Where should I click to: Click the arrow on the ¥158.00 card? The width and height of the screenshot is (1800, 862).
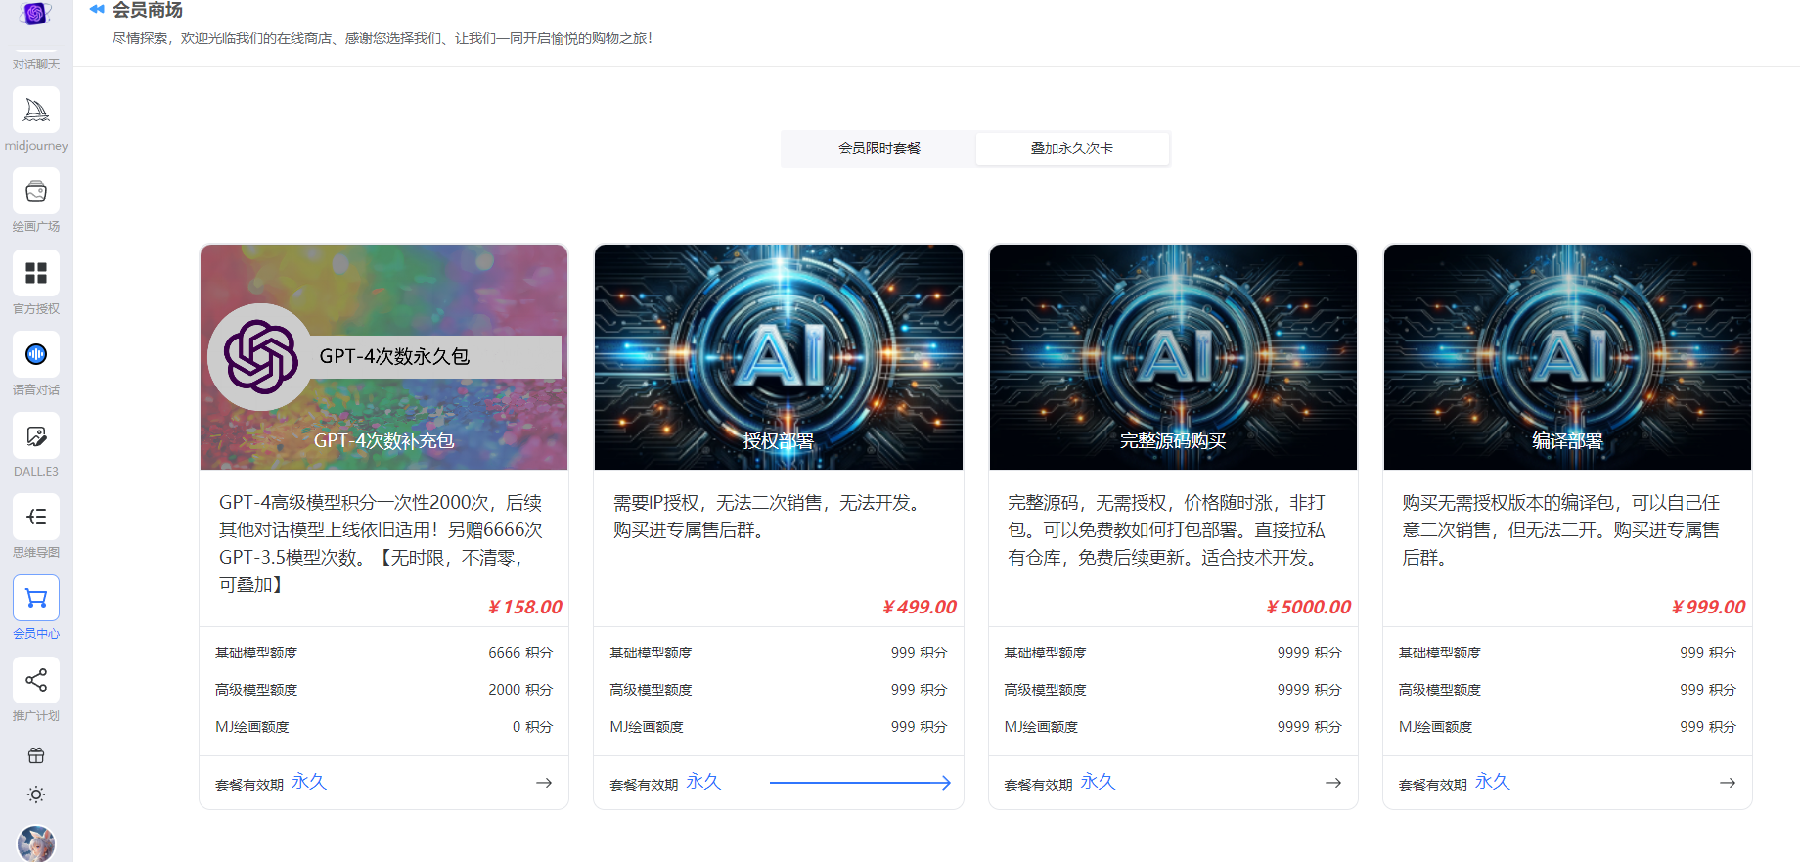tap(544, 783)
